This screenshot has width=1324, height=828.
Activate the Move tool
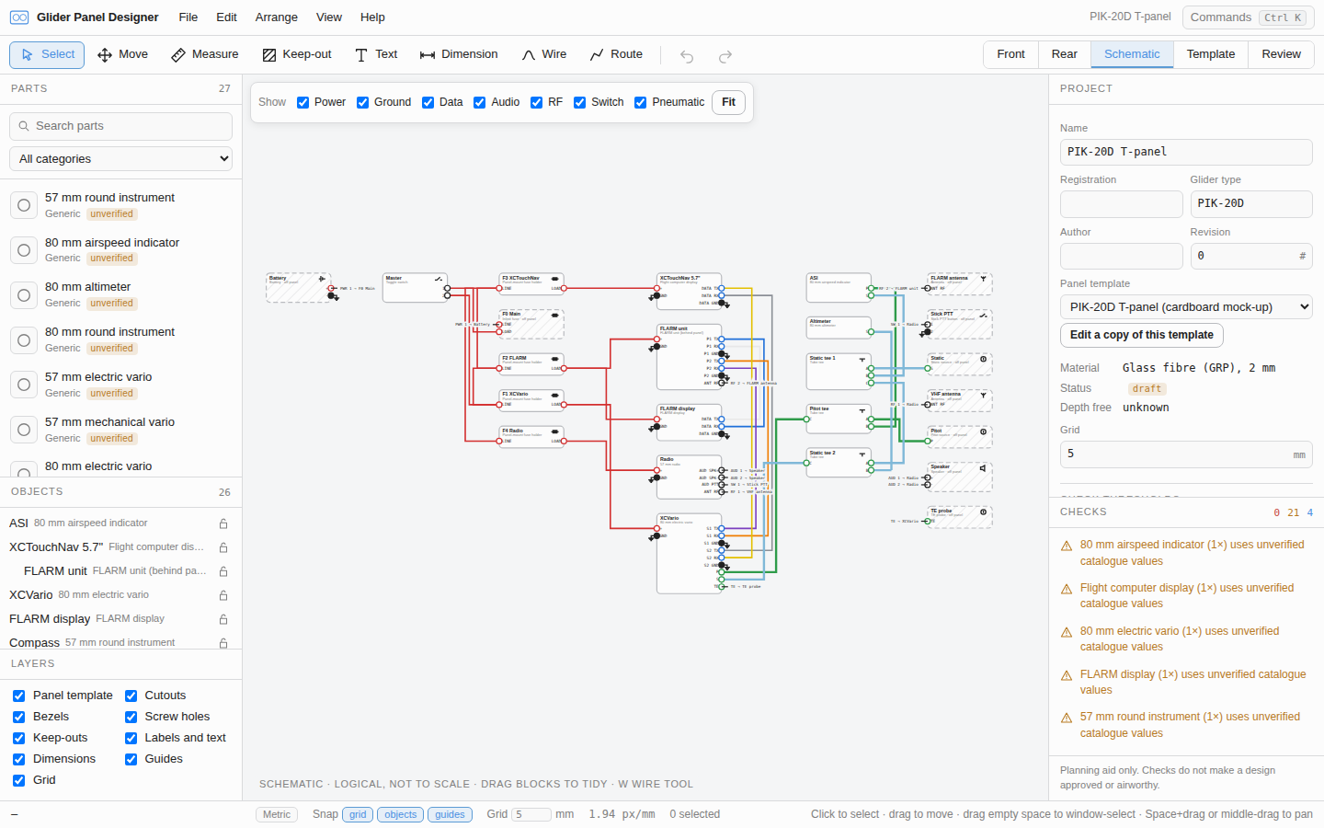click(x=122, y=55)
